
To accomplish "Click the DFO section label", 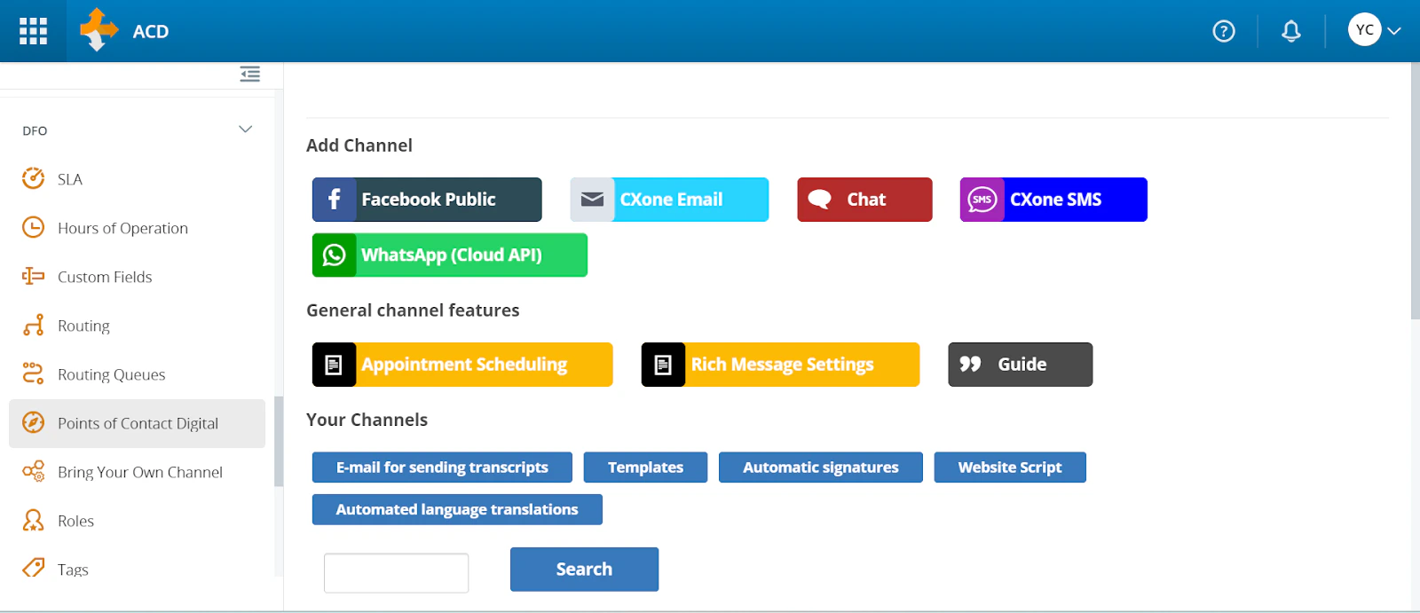I will (x=35, y=130).
